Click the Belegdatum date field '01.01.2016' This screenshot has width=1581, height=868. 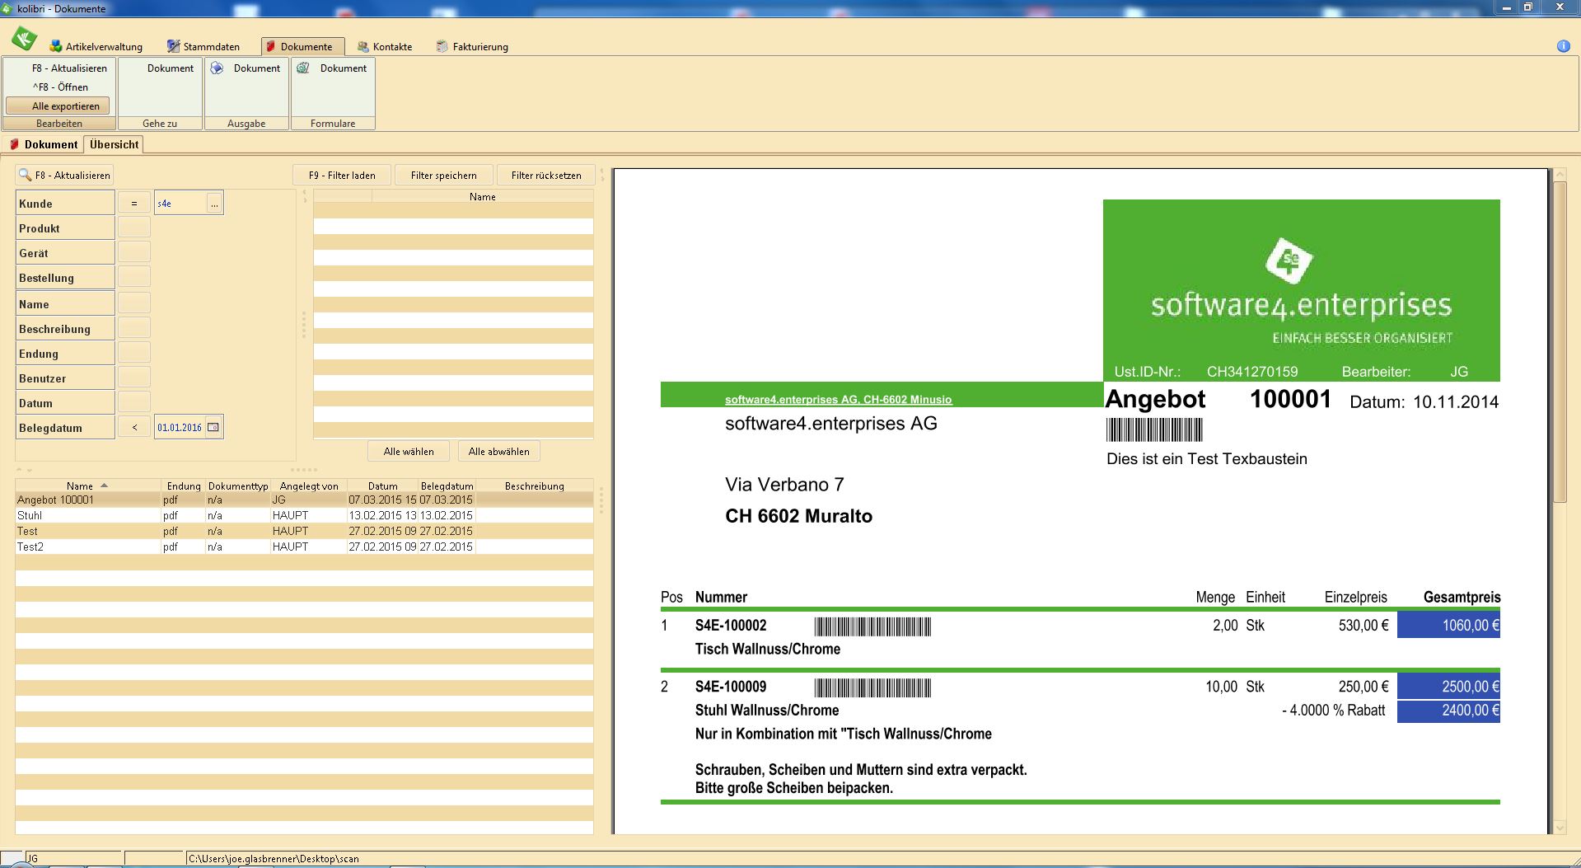180,427
